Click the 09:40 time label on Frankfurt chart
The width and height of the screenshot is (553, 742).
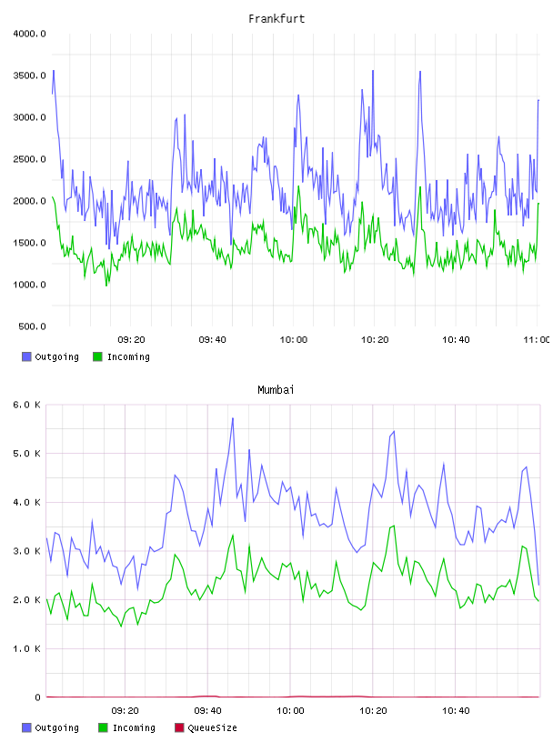pos(212,340)
